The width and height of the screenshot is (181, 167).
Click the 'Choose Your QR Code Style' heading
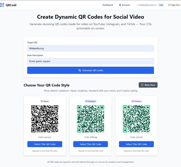pyautogui.click(x=47, y=85)
